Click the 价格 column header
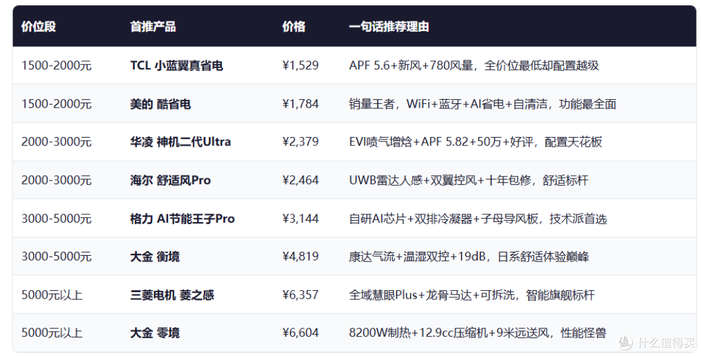Image resolution: width=701 pixels, height=357 pixels. [294, 27]
